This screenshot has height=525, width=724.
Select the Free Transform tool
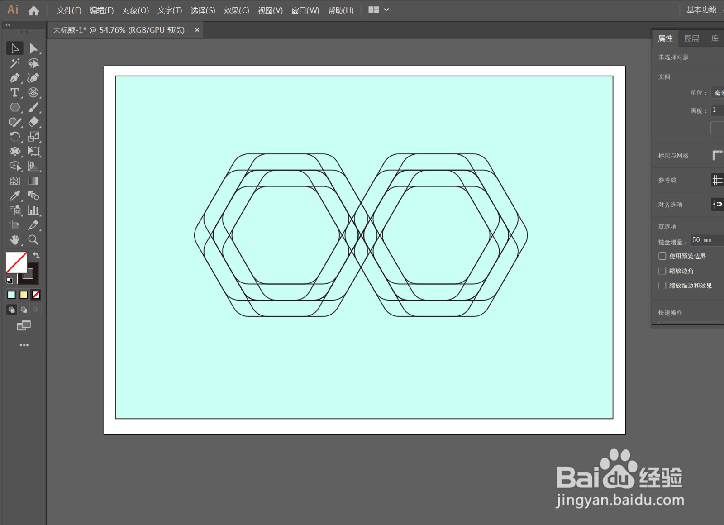[x=33, y=152]
